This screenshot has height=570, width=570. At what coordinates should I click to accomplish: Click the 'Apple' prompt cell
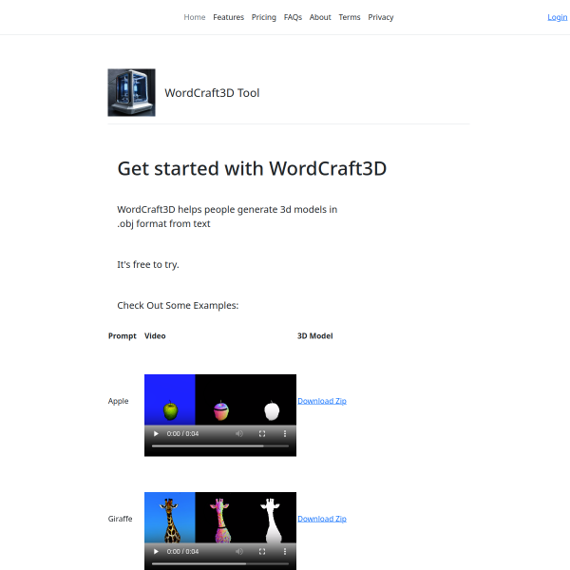coord(118,401)
